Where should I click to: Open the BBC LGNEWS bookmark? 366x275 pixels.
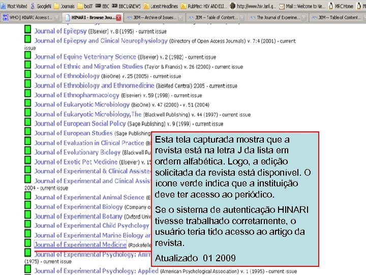(x=126, y=6)
